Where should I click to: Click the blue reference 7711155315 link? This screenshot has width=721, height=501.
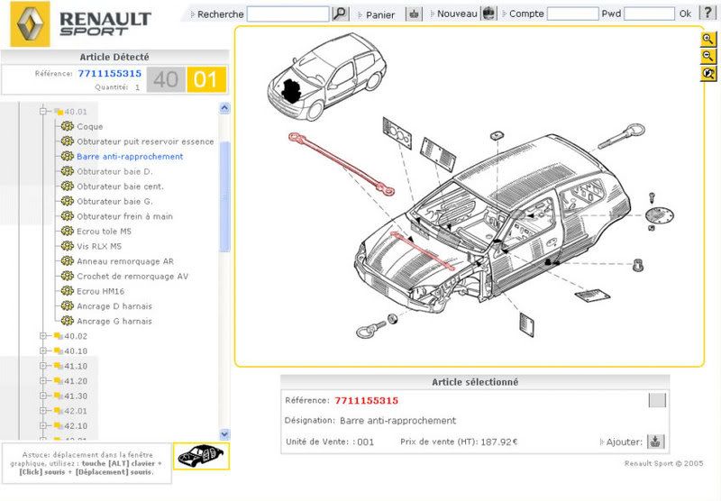(110, 74)
